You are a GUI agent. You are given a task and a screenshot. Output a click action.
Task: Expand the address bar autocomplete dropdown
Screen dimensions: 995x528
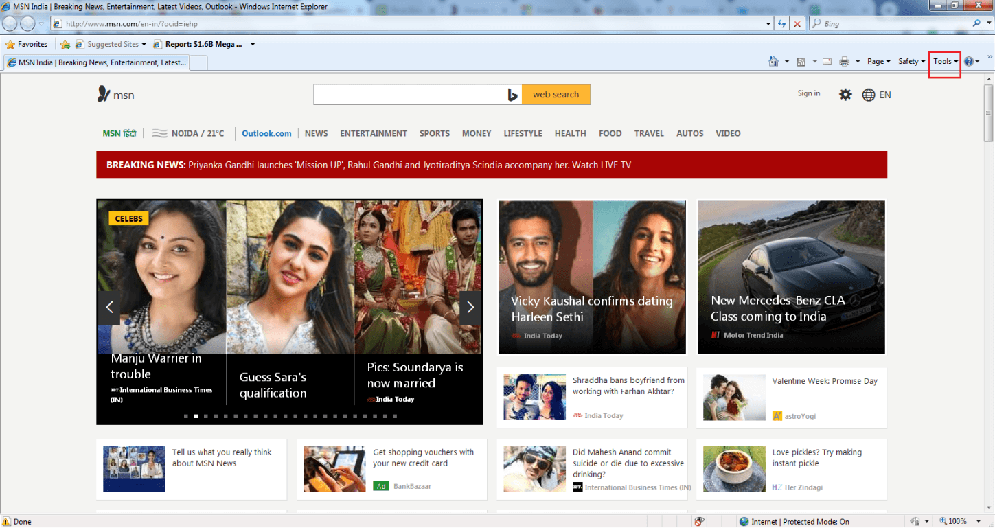768,24
